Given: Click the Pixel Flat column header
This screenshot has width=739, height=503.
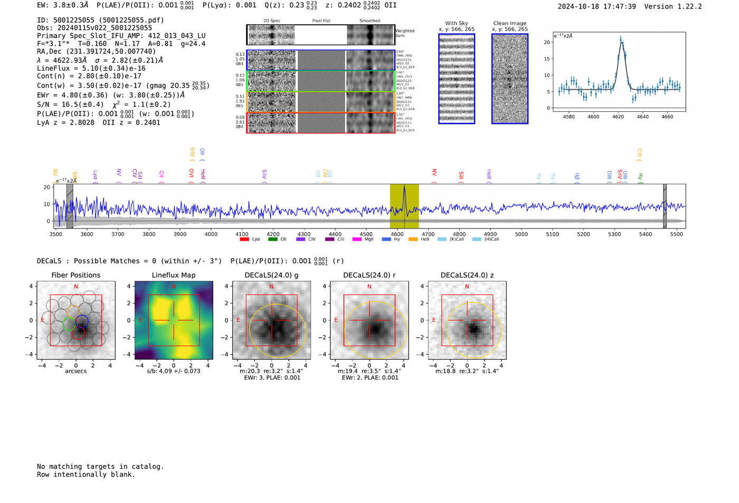Looking at the screenshot, I should pos(321,21).
